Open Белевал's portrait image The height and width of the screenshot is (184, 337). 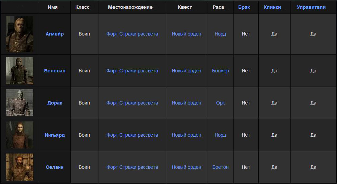(x=20, y=71)
